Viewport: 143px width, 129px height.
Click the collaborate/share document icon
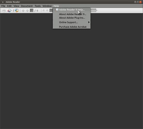point(9,11)
